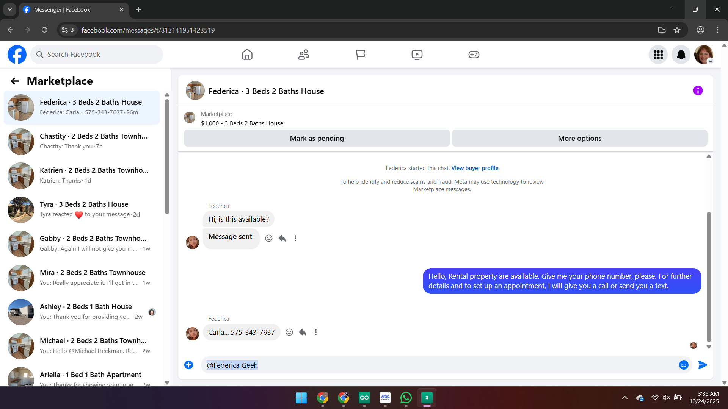Open Mira 2 Beds 2 Baths Townhouse chat
Viewport: 728px width, 409px height.
point(82,278)
